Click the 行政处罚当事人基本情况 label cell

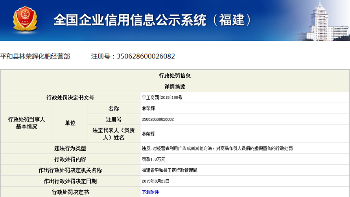pyautogui.click(x=27, y=123)
